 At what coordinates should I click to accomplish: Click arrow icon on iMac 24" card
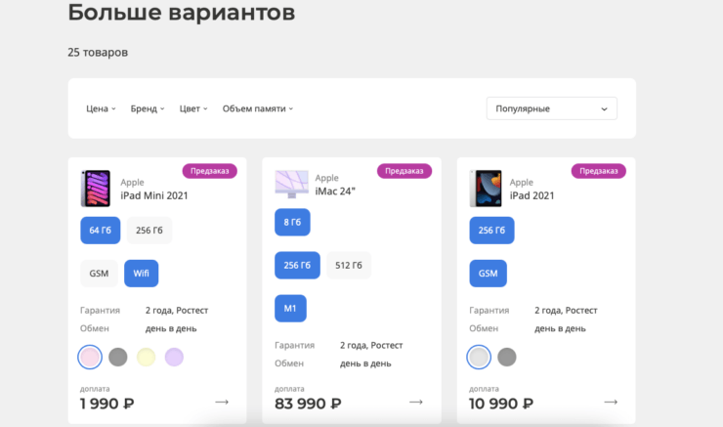click(x=416, y=403)
